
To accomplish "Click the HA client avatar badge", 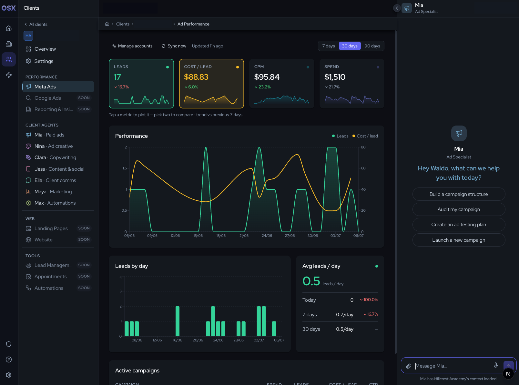I will 28,36.
